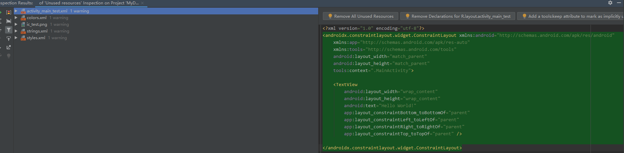Click the '1 warning' text beside colors.xml
624x153 pixels.
pyautogui.click(x=59, y=18)
